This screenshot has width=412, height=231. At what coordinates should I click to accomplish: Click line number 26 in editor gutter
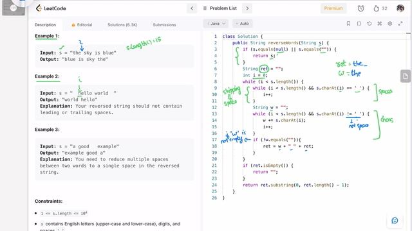point(214,198)
